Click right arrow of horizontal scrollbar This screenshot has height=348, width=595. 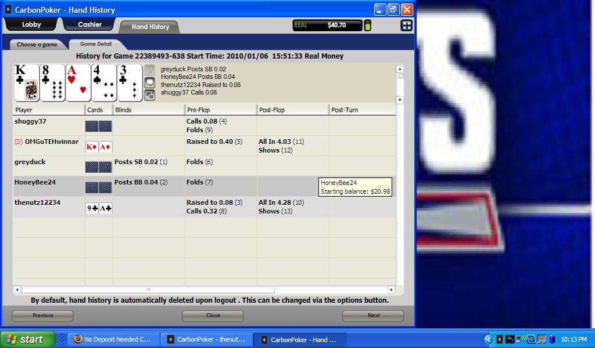tap(391, 289)
